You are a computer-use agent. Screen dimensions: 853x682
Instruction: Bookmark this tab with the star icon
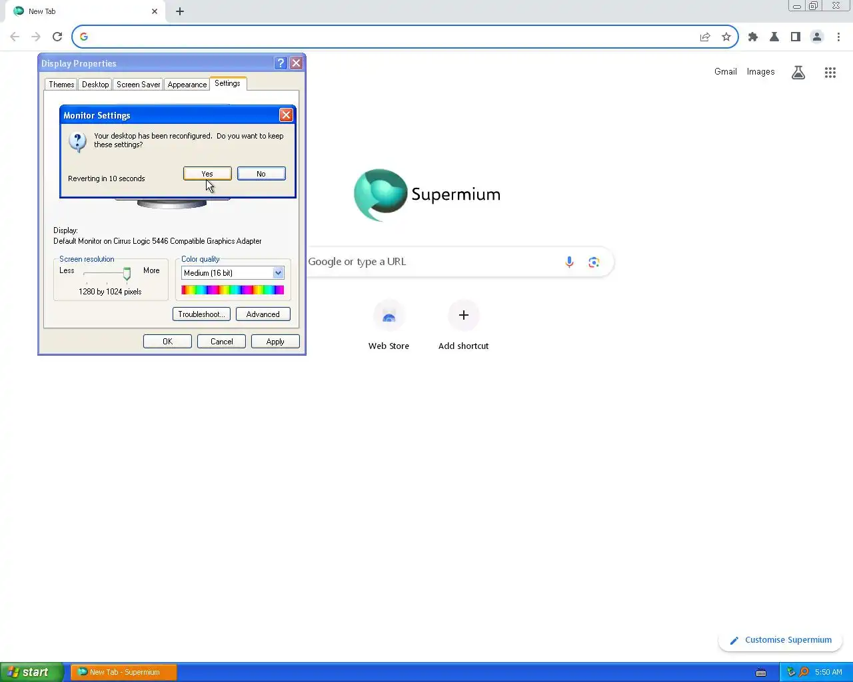tap(726, 37)
